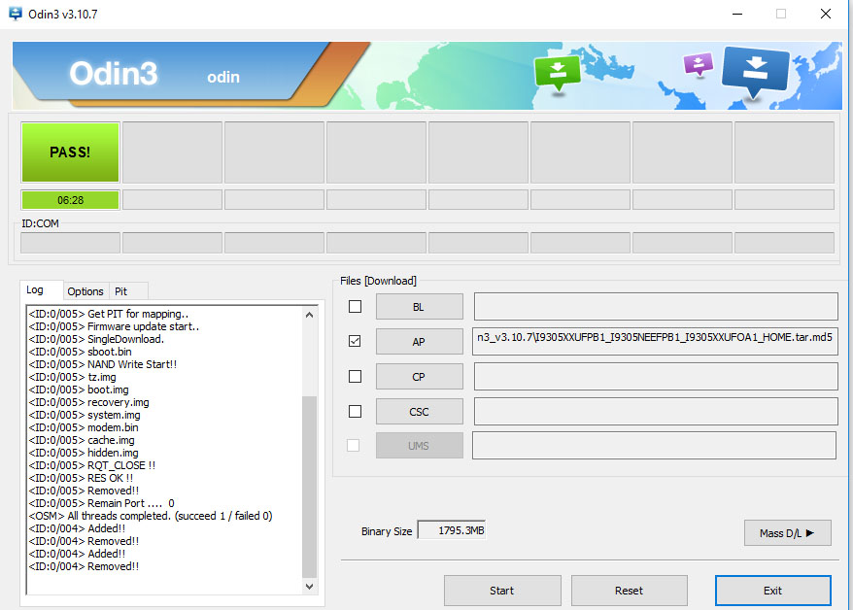Click the disabled UMS checkbox

pos(353,445)
